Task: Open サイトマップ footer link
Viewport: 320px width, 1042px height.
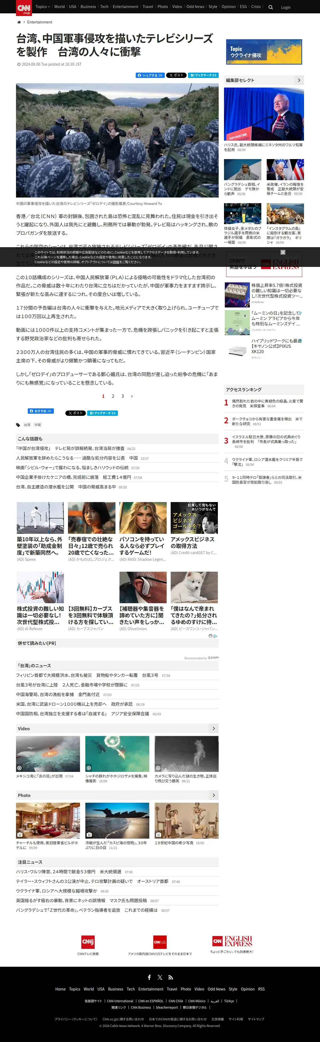Action: point(256,1019)
